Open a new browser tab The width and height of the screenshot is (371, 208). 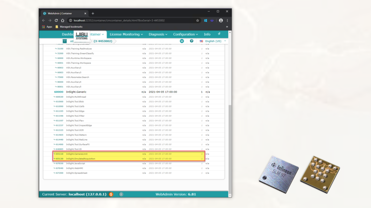pyautogui.click(x=93, y=13)
